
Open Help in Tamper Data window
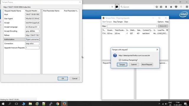point(167,22)
